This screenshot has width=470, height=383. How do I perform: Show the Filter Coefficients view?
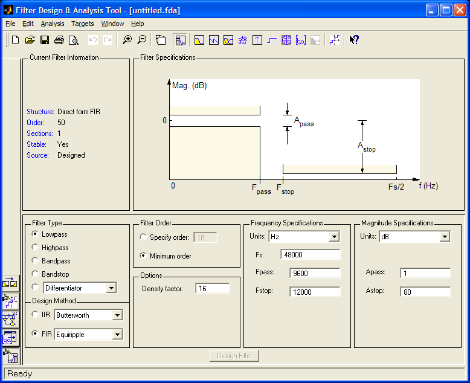click(301, 40)
